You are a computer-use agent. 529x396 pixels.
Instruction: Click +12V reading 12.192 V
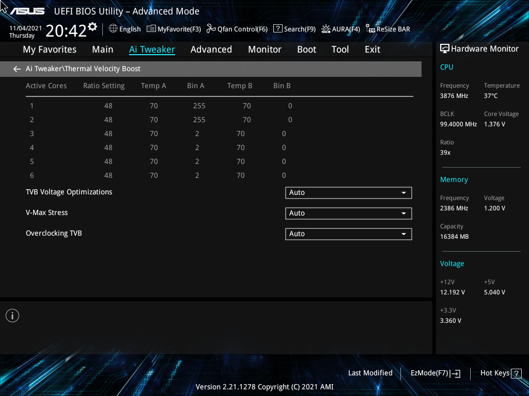point(452,292)
